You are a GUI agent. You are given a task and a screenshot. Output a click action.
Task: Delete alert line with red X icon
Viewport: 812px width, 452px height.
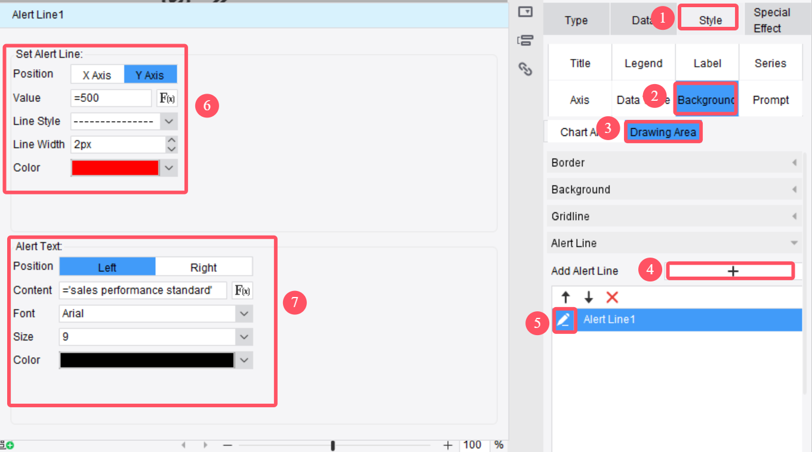(x=612, y=298)
